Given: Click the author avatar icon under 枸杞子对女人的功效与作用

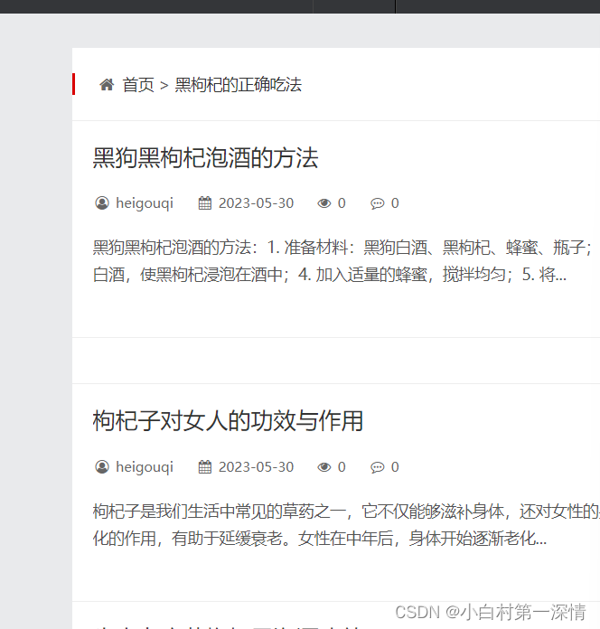Looking at the screenshot, I should tap(102, 467).
